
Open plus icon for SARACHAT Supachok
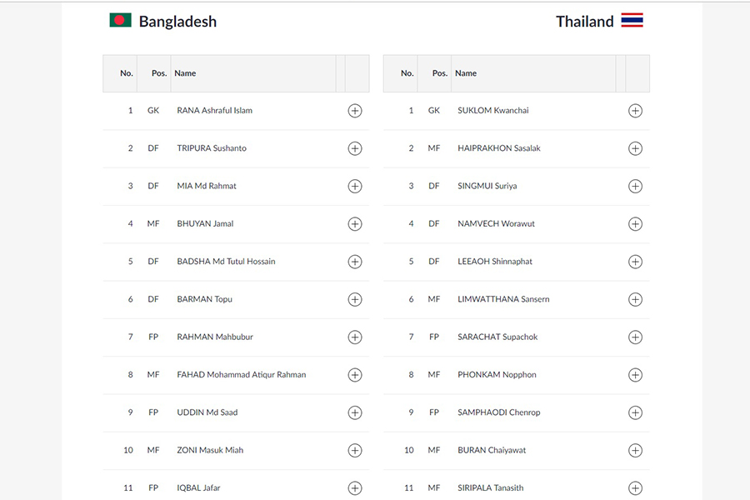pos(635,337)
